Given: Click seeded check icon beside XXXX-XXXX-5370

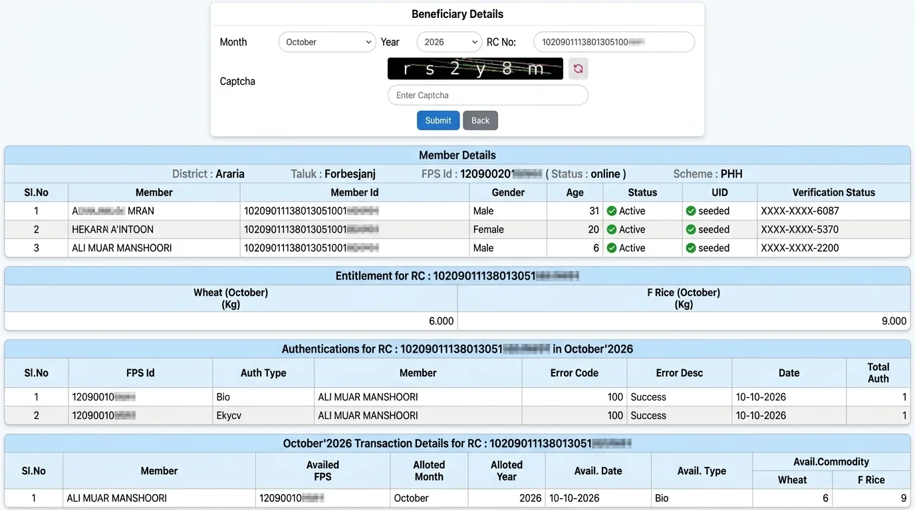Looking at the screenshot, I should [691, 230].
